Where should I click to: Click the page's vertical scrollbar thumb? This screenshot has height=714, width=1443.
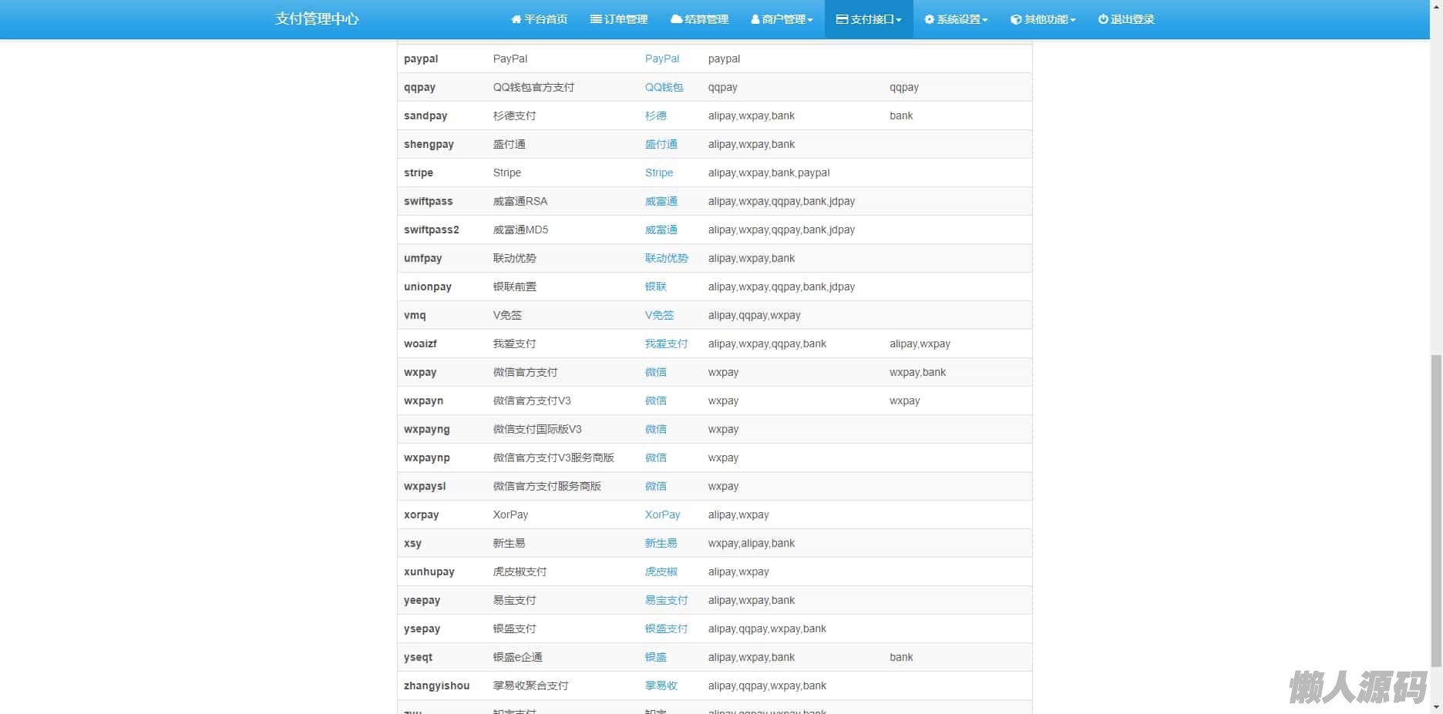(1436, 508)
